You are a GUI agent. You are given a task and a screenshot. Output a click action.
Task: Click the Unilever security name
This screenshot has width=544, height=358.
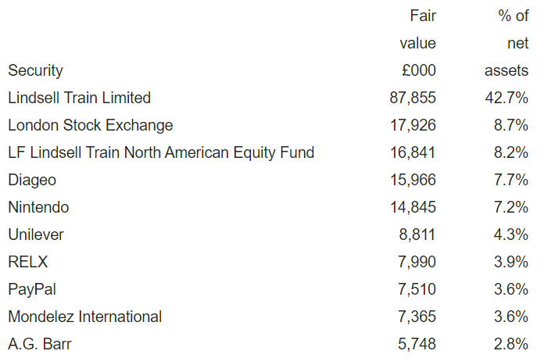[x=36, y=234]
